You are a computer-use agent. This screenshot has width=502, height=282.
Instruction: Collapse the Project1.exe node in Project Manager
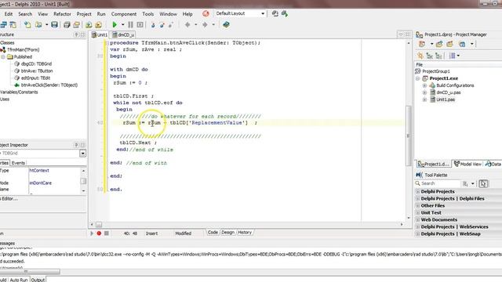tap(418, 78)
